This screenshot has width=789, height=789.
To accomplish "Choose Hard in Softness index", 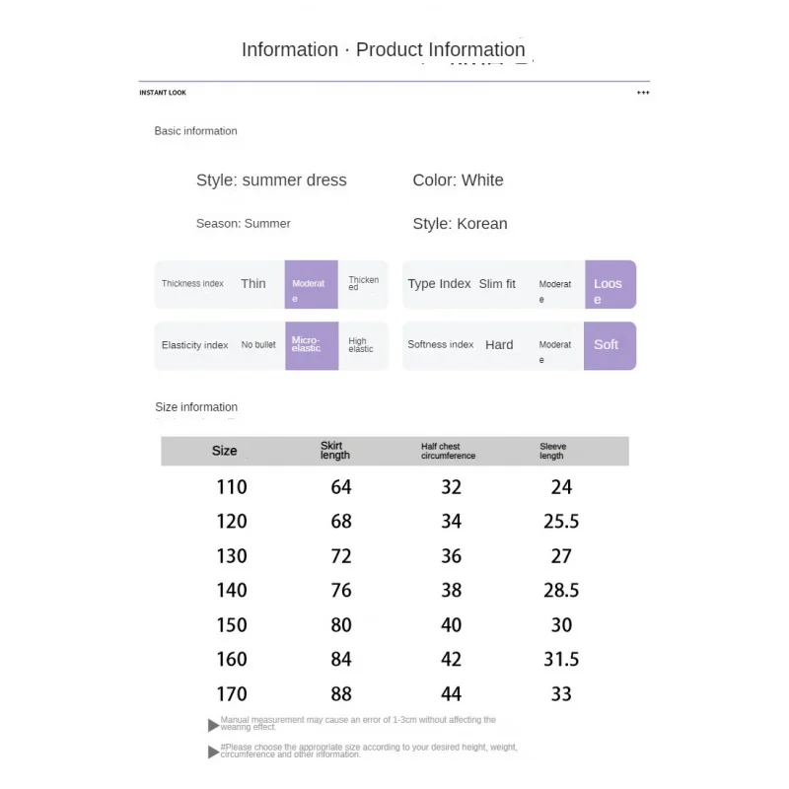I will [499, 345].
